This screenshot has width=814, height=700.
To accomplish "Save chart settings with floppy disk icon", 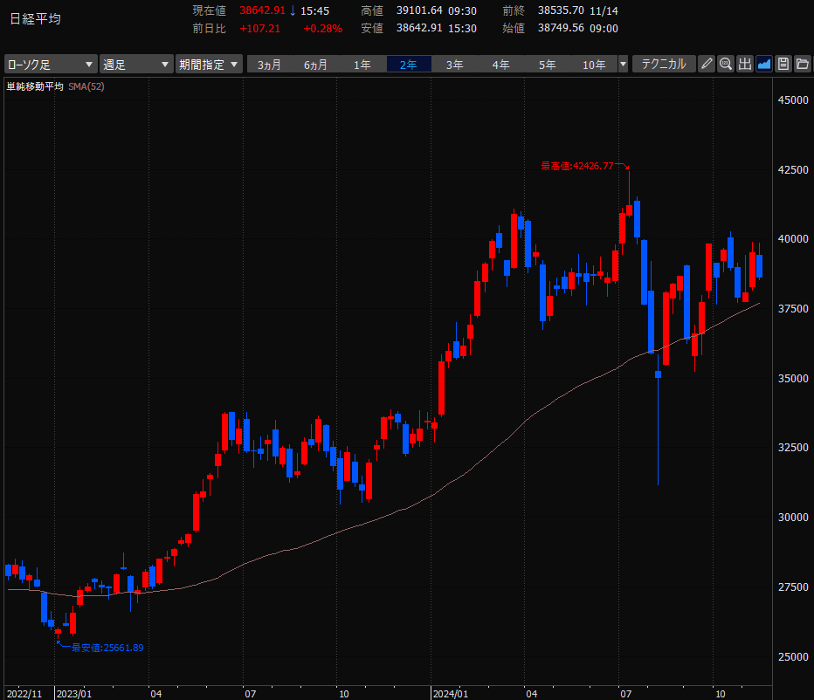I will click(783, 64).
